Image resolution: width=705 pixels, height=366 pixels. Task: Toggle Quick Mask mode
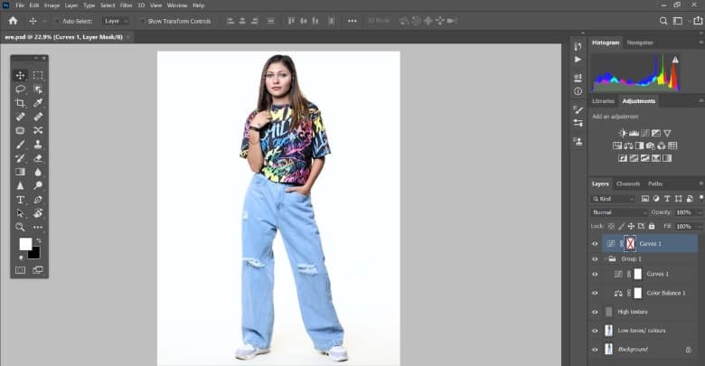coord(20,270)
